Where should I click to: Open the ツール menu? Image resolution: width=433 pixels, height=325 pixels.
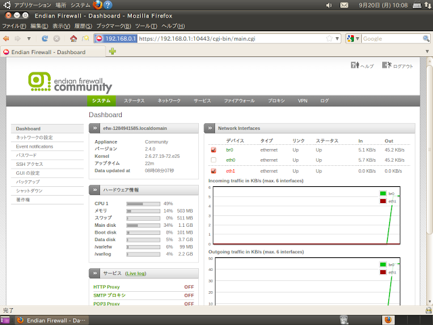tap(146, 26)
